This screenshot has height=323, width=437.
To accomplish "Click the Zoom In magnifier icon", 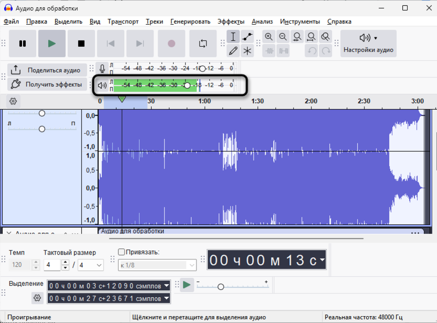I will (x=269, y=37).
